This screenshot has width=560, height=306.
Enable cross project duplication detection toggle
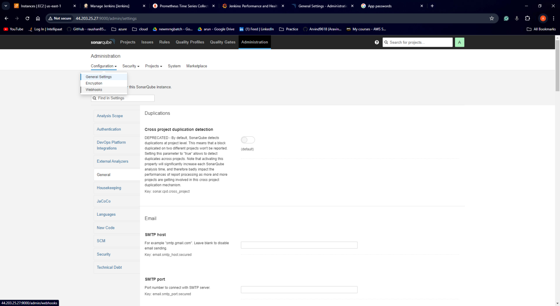[248, 140]
